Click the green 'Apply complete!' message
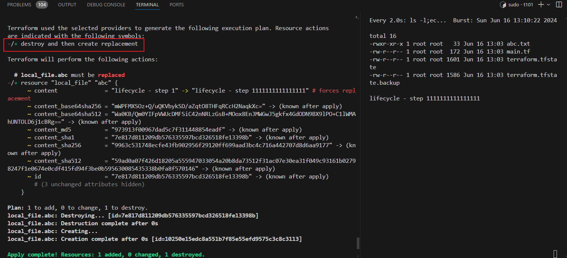Screen dimensions: 567x258 pyautogui.click(x=106, y=255)
